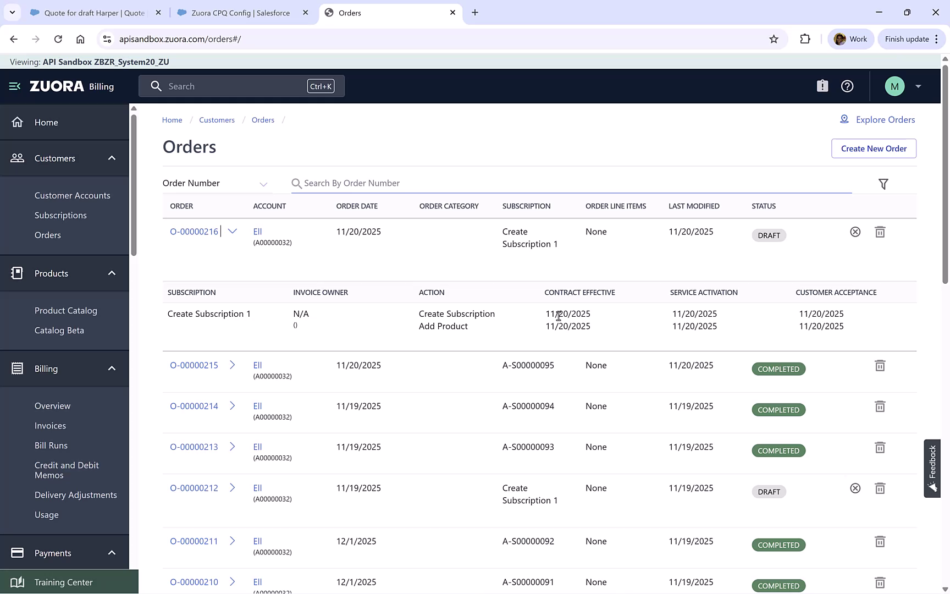The width and height of the screenshot is (950, 594).
Task: Click the Search By Order Number field
Action: click(x=495, y=183)
